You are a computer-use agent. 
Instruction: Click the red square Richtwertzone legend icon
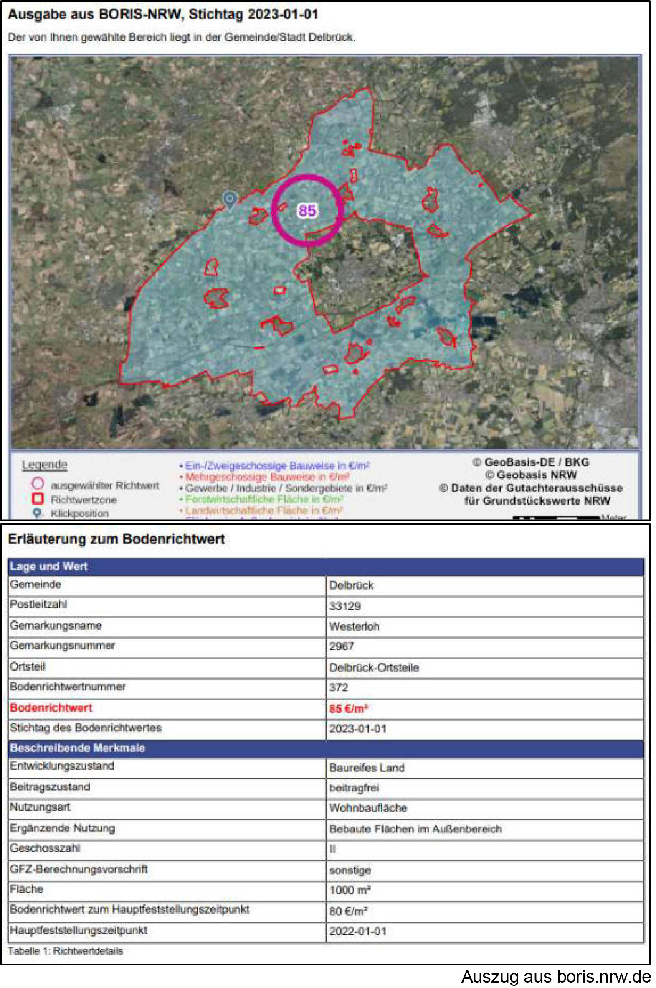point(38,499)
